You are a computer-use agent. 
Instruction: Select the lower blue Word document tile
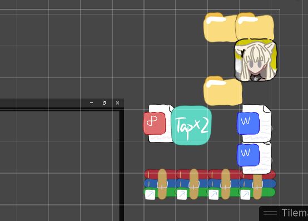pyautogui.click(x=255, y=158)
